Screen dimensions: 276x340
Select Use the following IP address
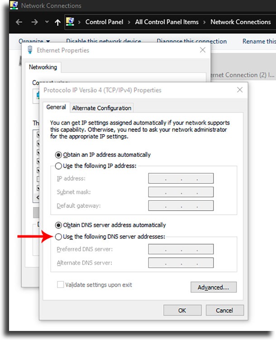coord(95,166)
